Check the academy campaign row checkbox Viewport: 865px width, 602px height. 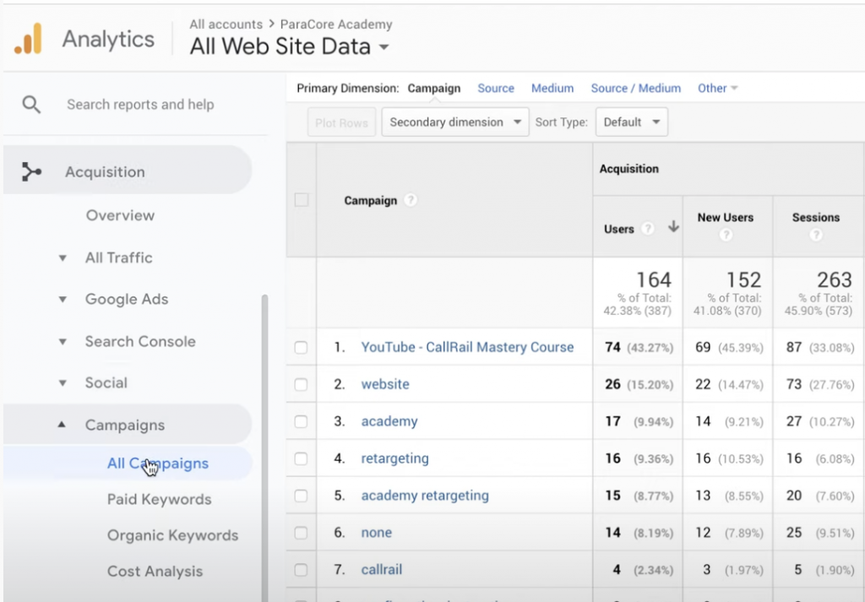pos(301,421)
